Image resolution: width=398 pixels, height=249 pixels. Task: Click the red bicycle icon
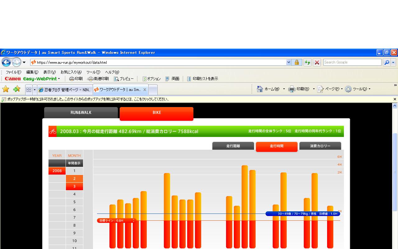[x=53, y=131]
